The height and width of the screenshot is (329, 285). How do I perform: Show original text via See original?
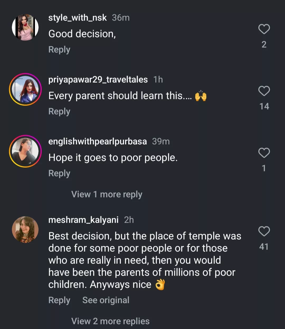tap(106, 300)
